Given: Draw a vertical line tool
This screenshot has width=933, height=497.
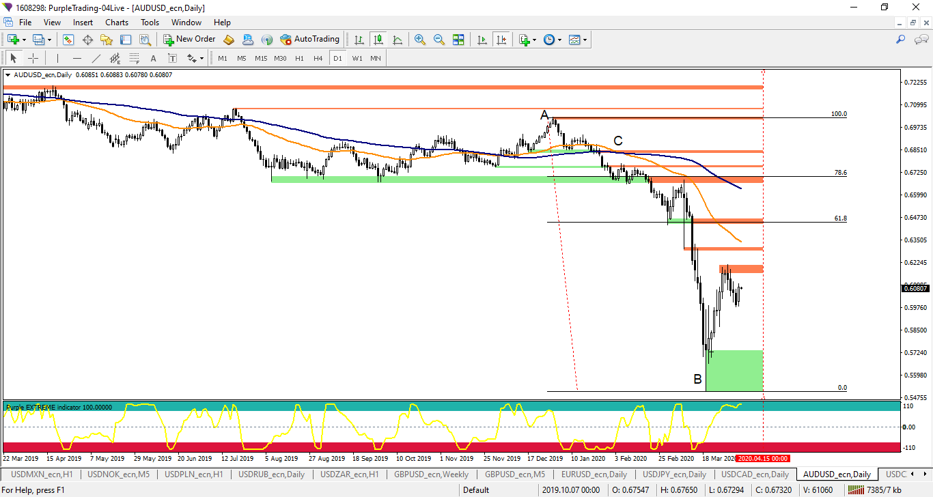Looking at the screenshot, I should [x=57, y=58].
